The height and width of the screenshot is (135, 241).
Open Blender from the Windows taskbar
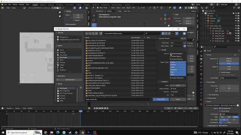[82, 132]
